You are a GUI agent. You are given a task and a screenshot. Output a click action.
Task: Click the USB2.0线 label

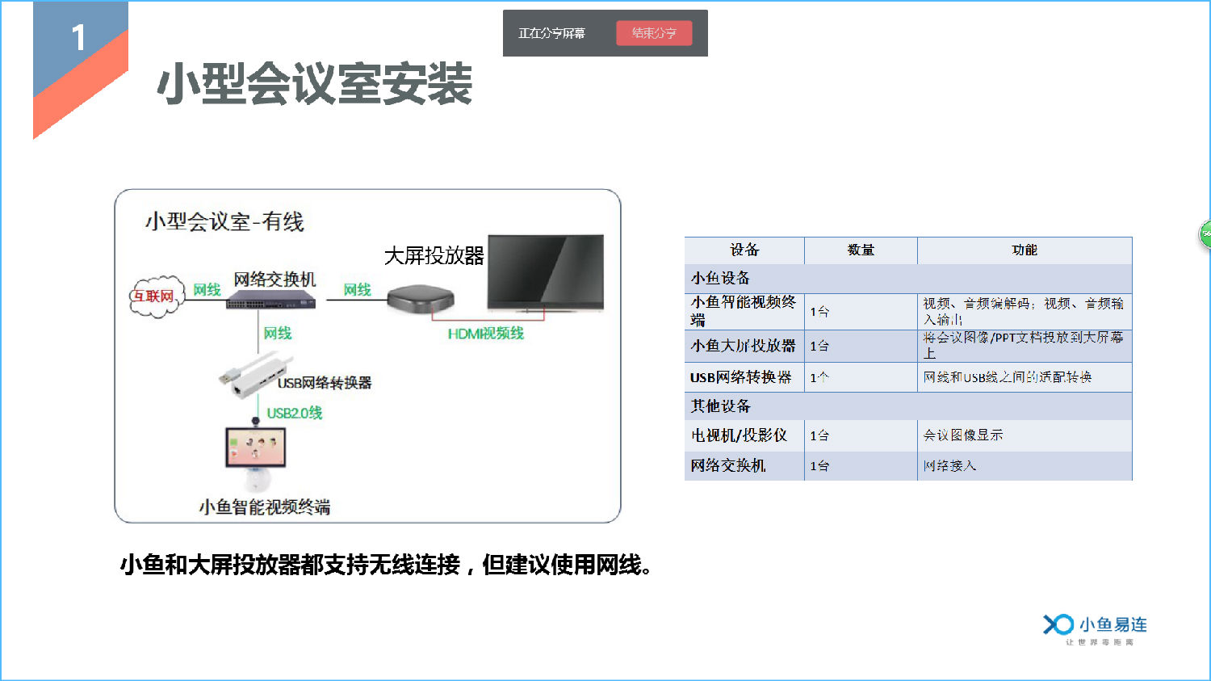pos(295,413)
